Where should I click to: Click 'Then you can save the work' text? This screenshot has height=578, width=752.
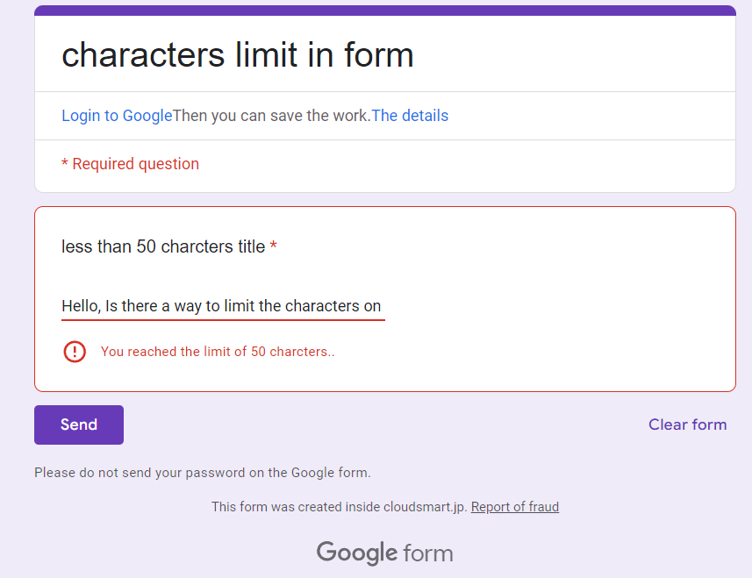[271, 116]
